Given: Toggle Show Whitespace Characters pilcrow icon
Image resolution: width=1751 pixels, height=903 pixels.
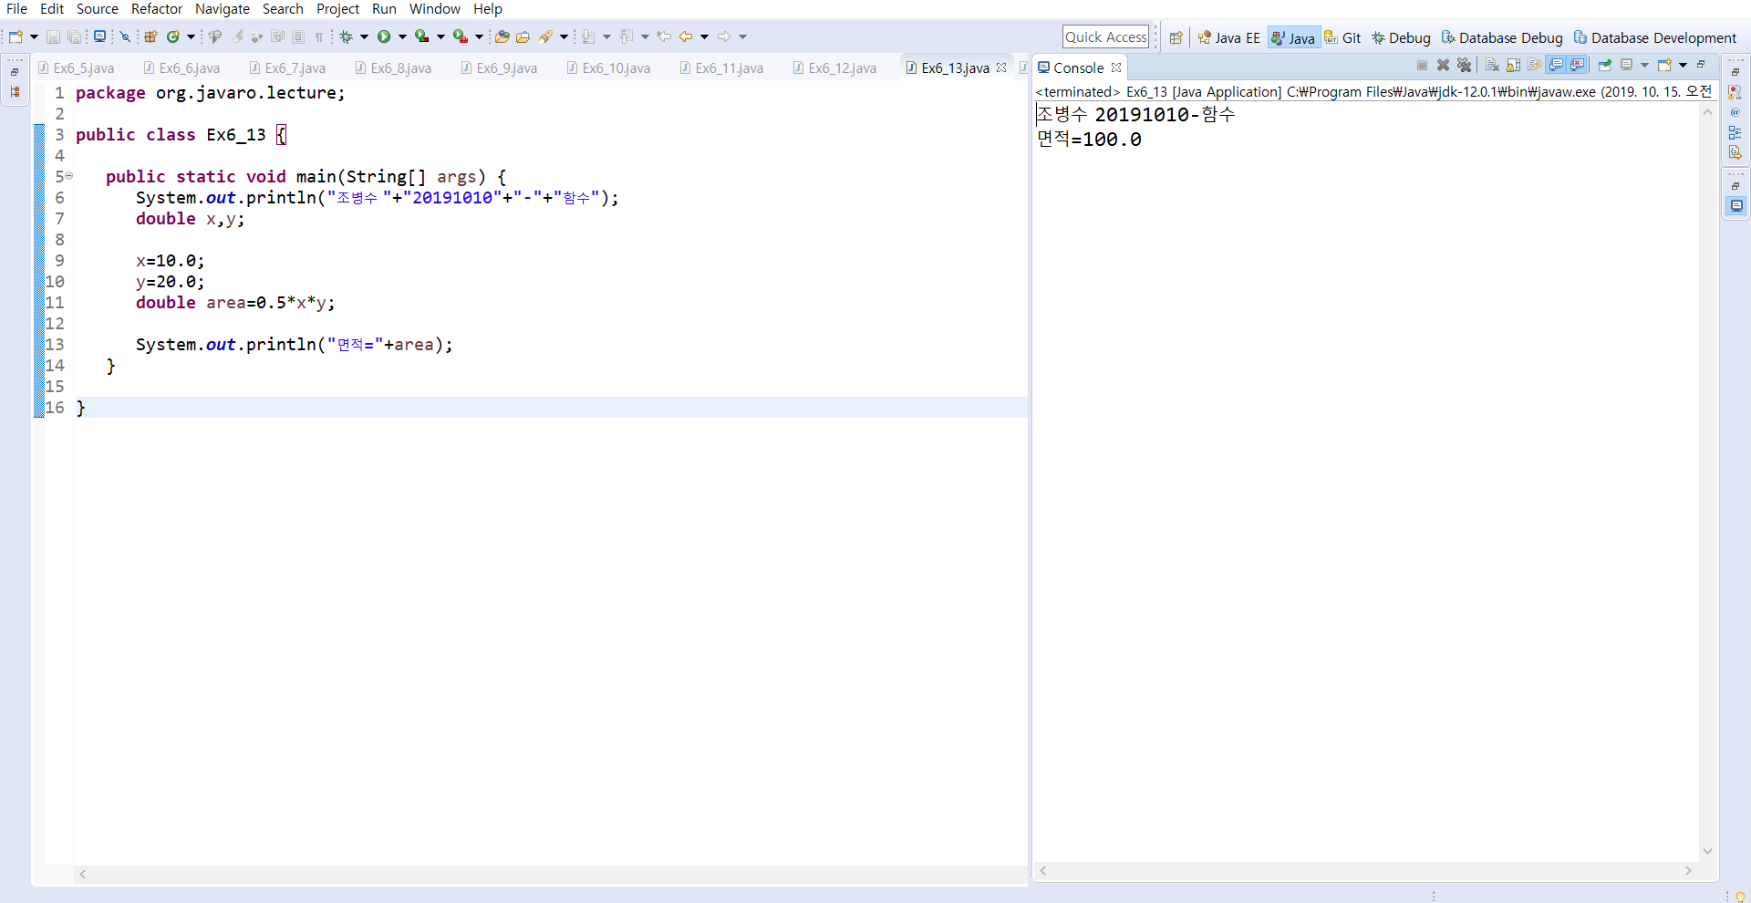Looking at the screenshot, I should (319, 37).
